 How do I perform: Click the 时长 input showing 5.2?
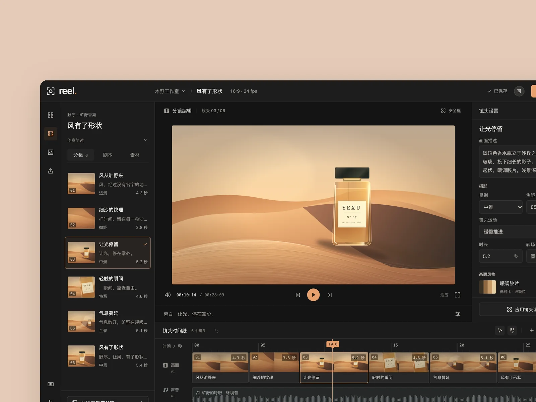501,256
